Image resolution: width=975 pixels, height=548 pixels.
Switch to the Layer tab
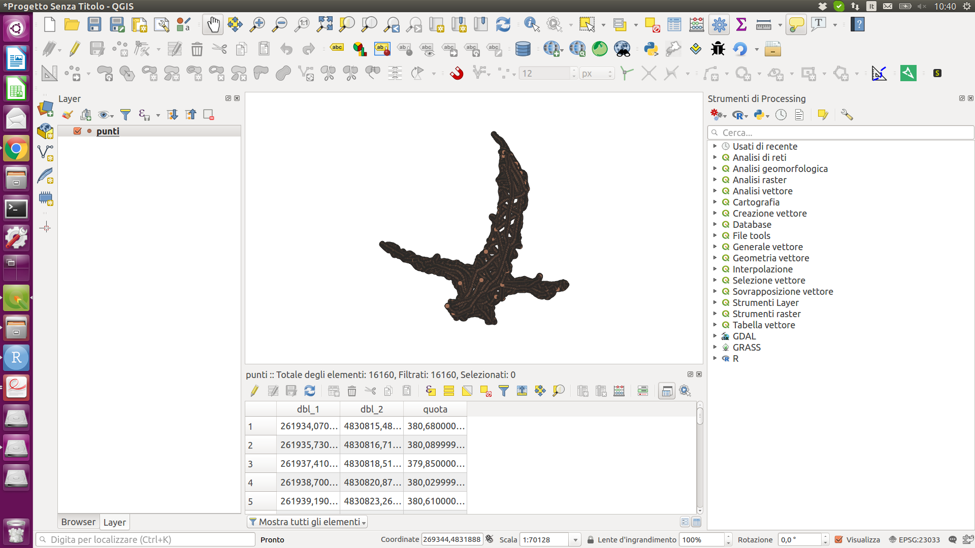pos(114,522)
